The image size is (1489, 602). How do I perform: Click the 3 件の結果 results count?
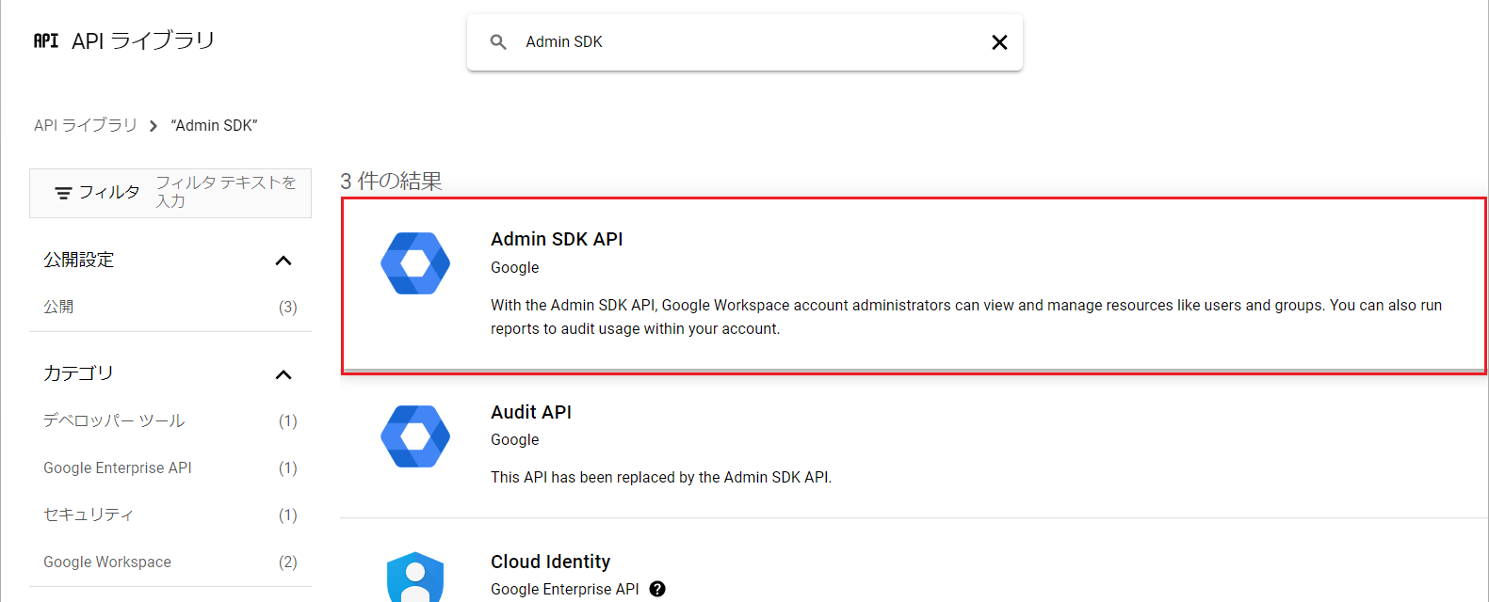(x=391, y=181)
